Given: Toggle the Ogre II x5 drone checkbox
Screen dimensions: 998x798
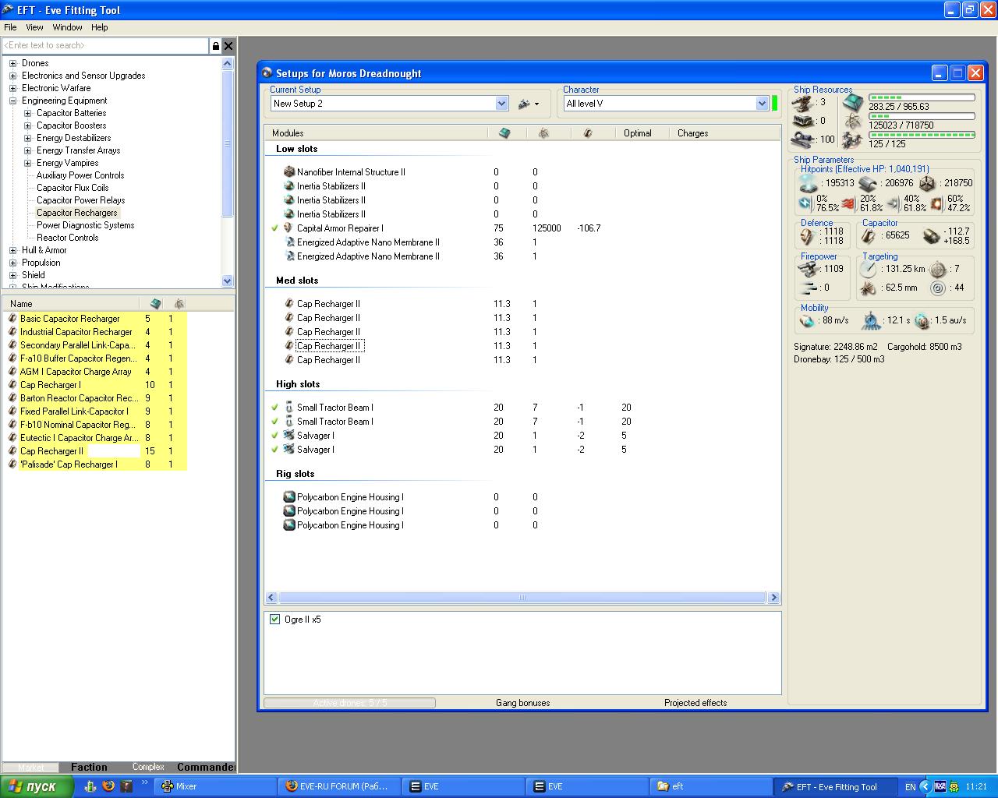Looking at the screenshot, I should 274,620.
